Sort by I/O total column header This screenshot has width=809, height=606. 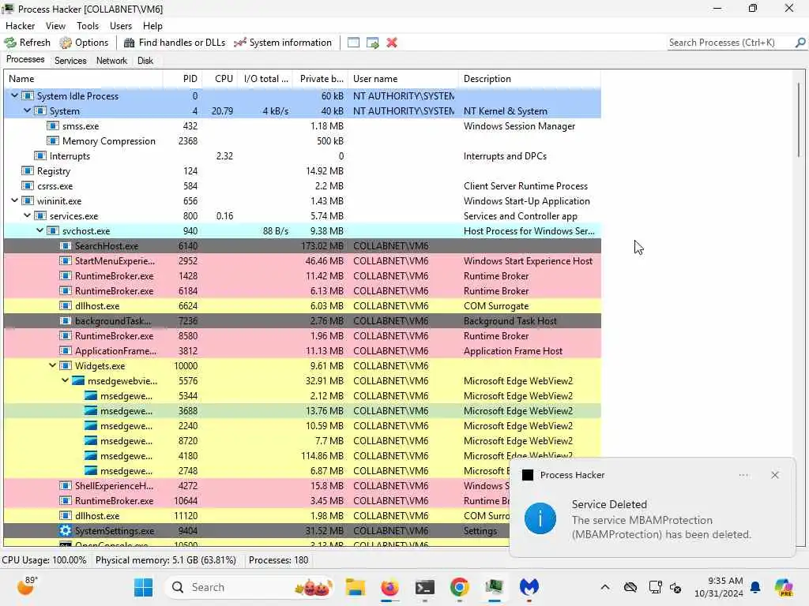265,79
